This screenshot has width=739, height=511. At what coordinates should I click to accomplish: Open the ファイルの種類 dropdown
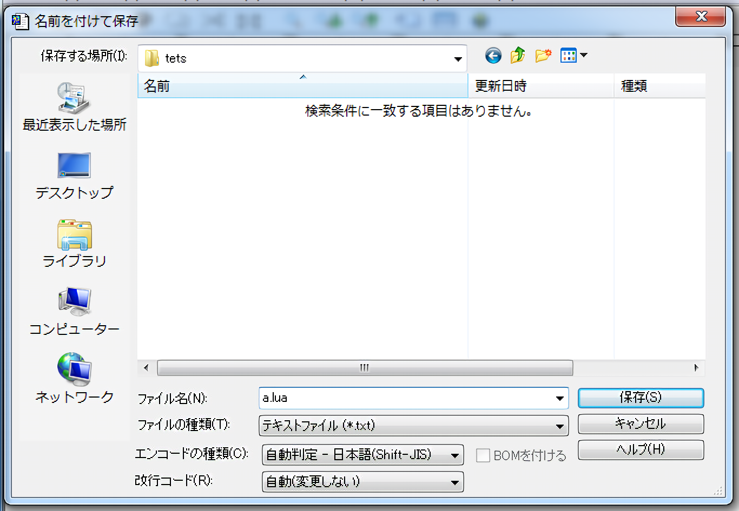[x=559, y=426]
